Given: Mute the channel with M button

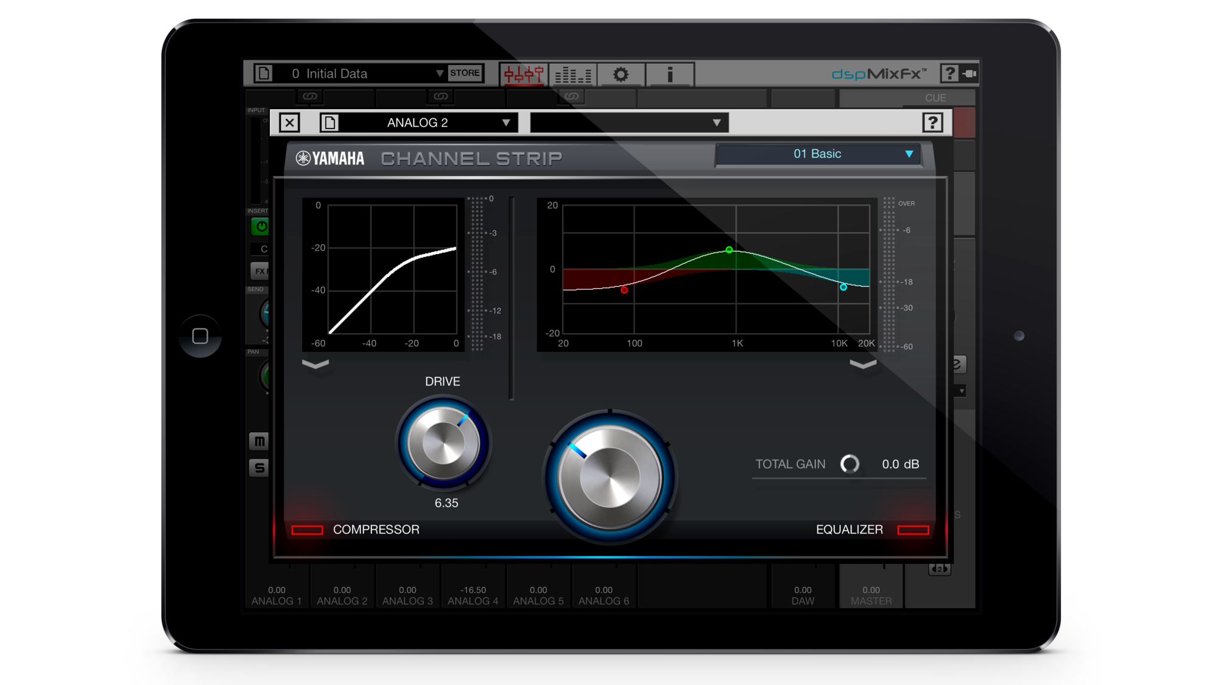Looking at the screenshot, I should [x=259, y=441].
